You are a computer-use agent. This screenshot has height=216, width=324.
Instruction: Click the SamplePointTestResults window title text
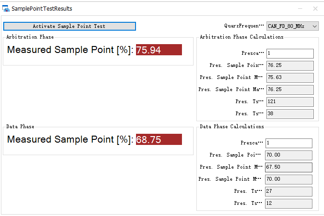42,9
